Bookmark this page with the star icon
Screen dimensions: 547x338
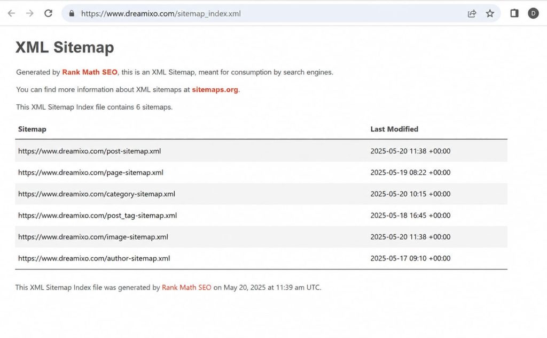click(x=490, y=13)
